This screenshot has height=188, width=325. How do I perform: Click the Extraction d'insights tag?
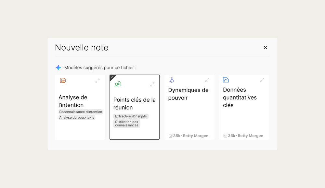pos(131,116)
